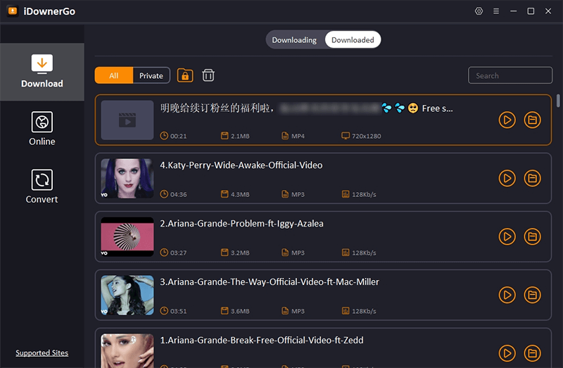563x368 pixels.
Task: Select the Private filter toggle
Action: (x=151, y=76)
